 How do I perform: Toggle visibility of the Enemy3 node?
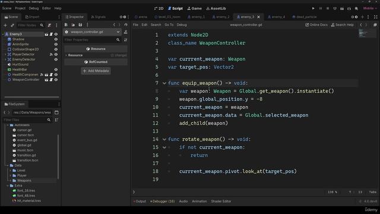(56, 34)
